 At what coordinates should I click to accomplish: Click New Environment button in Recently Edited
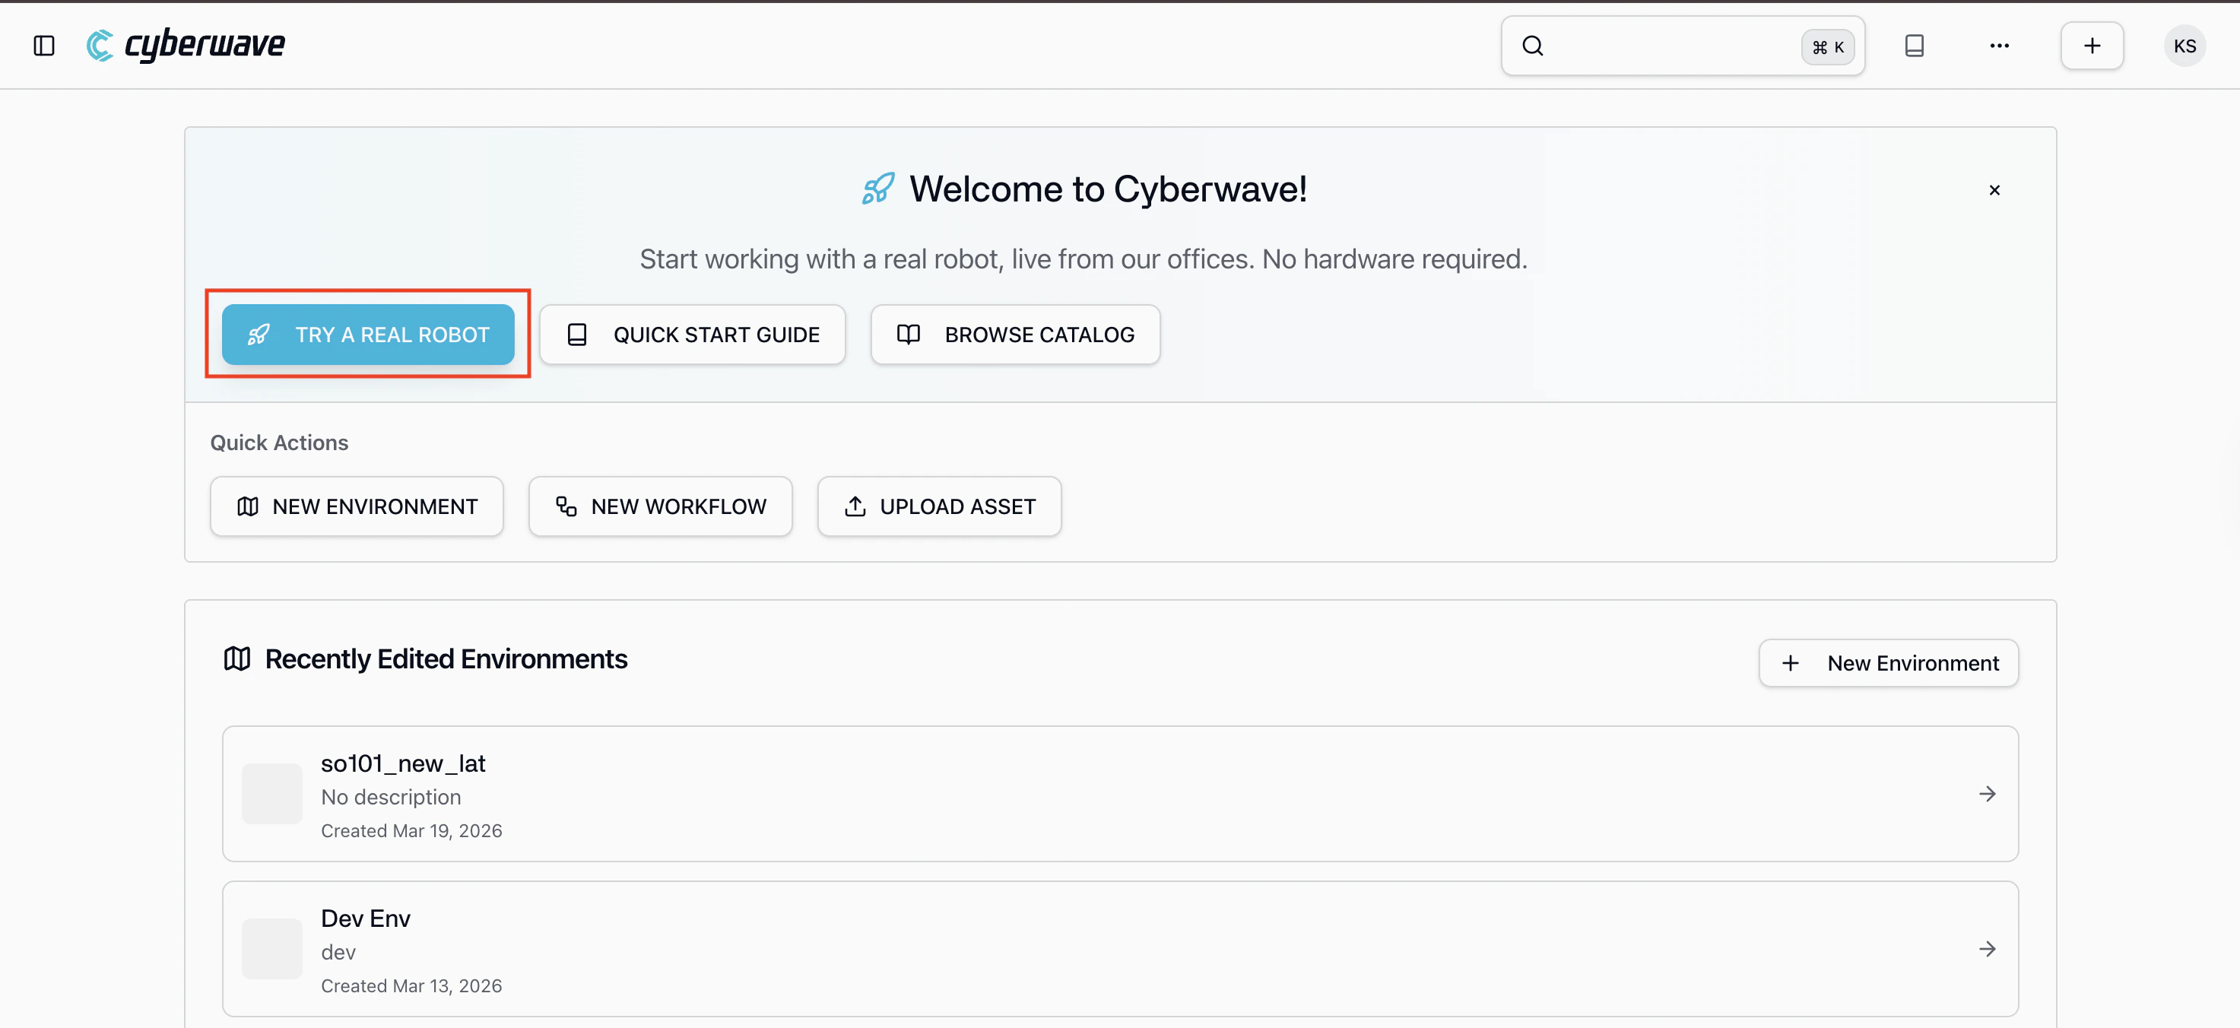(x=1888, y=664)
